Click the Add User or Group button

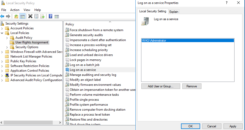point(161,86)
